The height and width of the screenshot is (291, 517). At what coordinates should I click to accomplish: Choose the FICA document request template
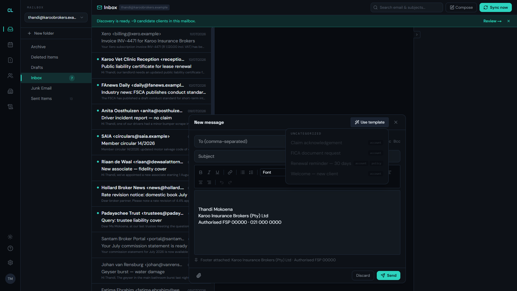337,153
